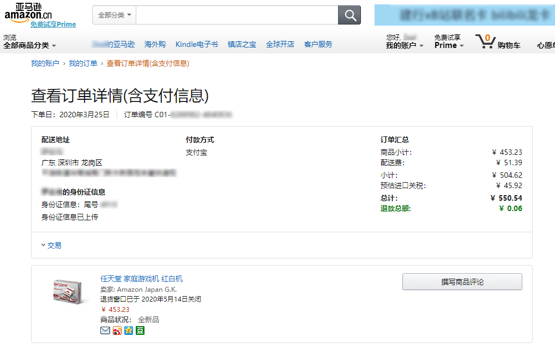The height and width of the screenshot is (349, 555).
Task: Click the blurred promotional banner at top
Action: click(464, 15)
